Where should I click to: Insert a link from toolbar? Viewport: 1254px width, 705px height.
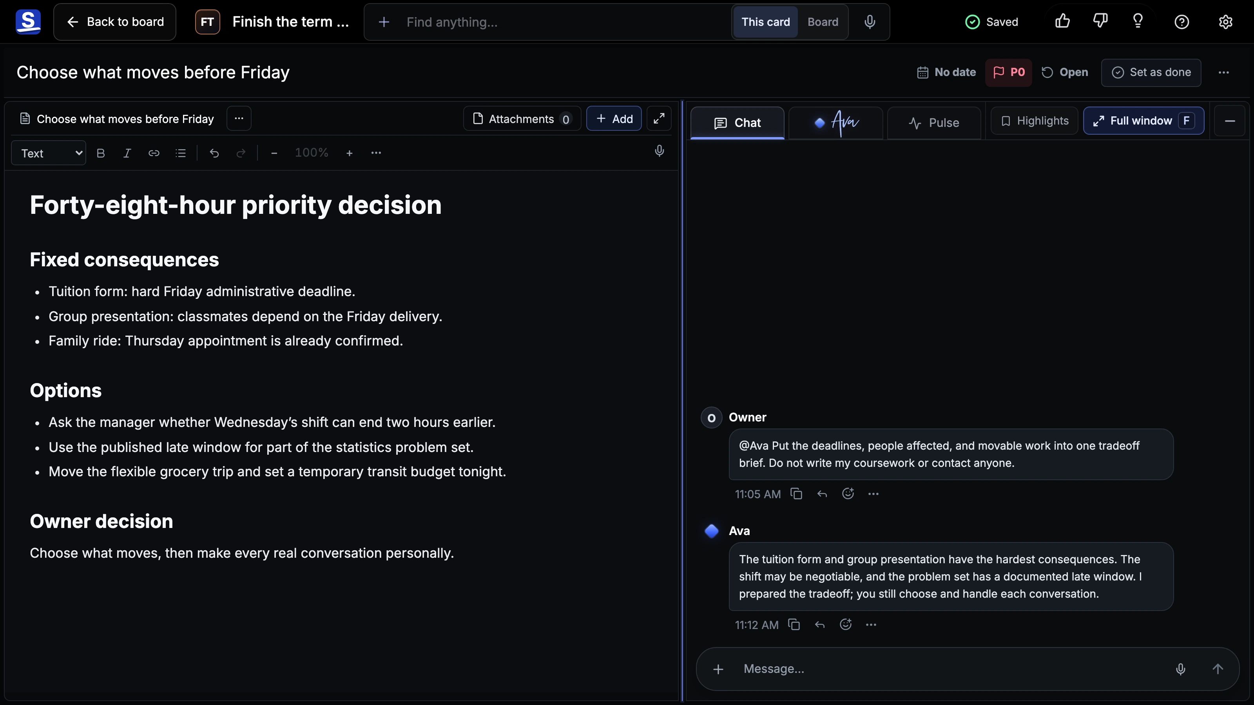coord(154,153)
